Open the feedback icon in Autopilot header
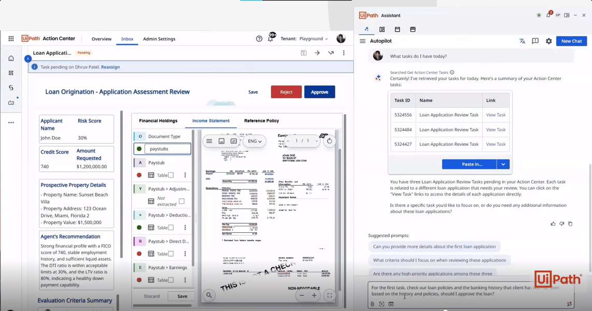 tap(535, 41)
